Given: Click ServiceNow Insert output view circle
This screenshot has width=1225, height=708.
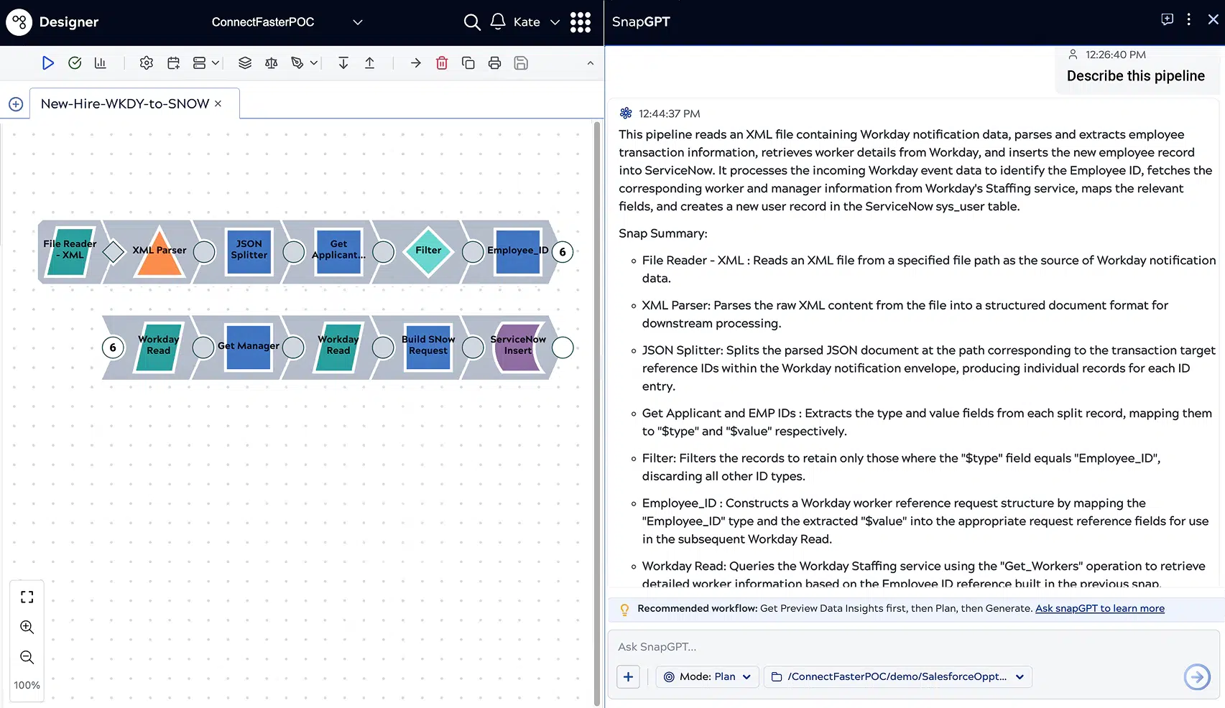Looking at the screenshot, I should point(563,348).
